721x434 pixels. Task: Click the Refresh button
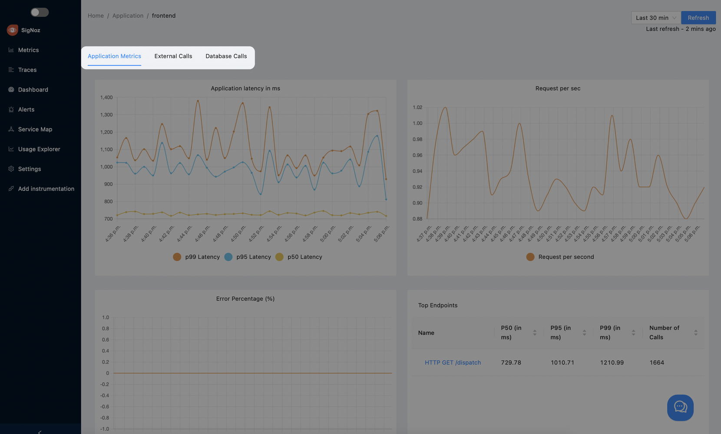pyautogui.click(x=698, y=18)
